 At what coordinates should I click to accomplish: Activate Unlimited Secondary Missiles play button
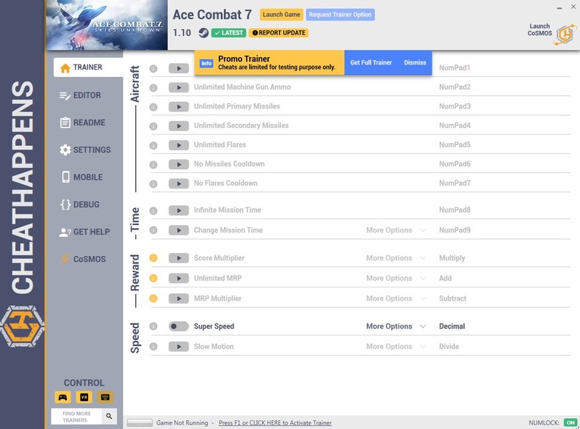pyautogui.click(x=178, y=126)
